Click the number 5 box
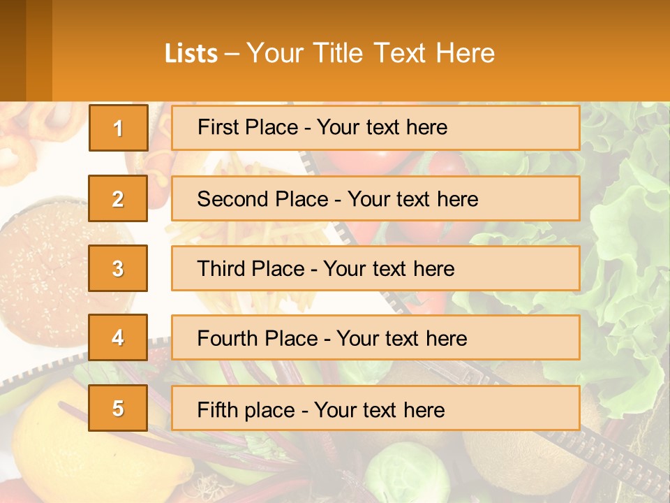The height and width of the screenshot is (503, 670). [118, 408]
